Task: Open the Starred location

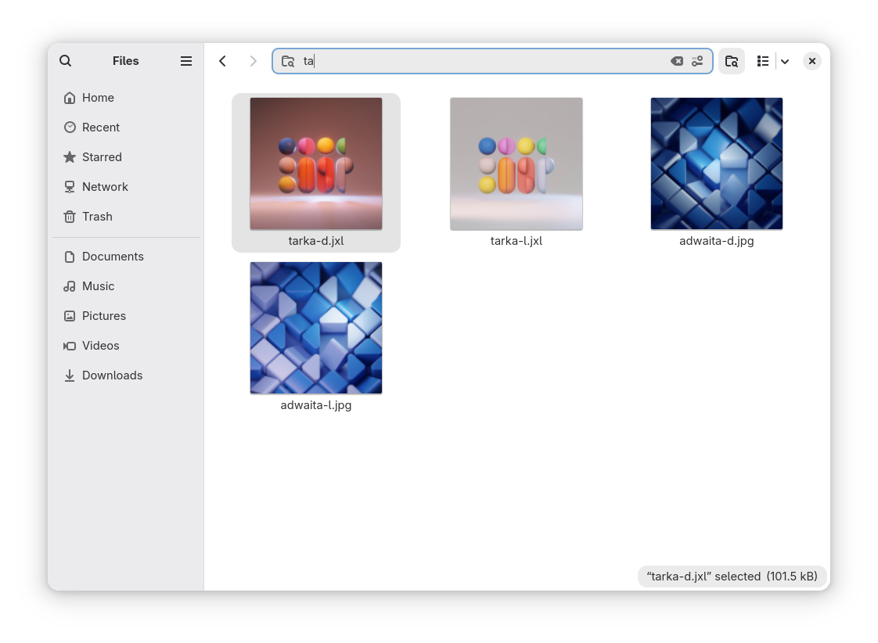Action: (102, 157)
